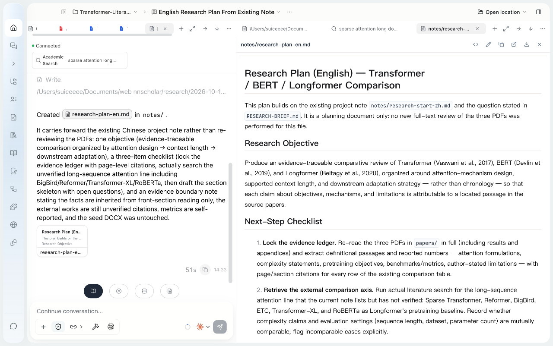Click the Academic Search query chip
Screen dimensions: 553x346
coord(80,60)
